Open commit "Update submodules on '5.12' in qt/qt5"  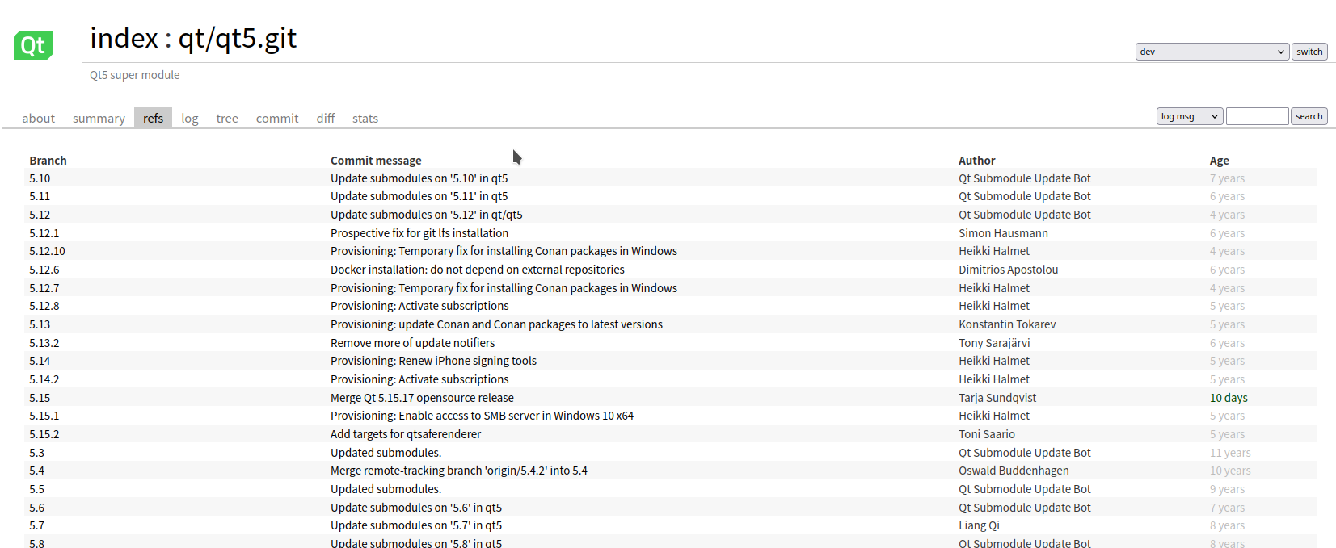click(427, 215)
